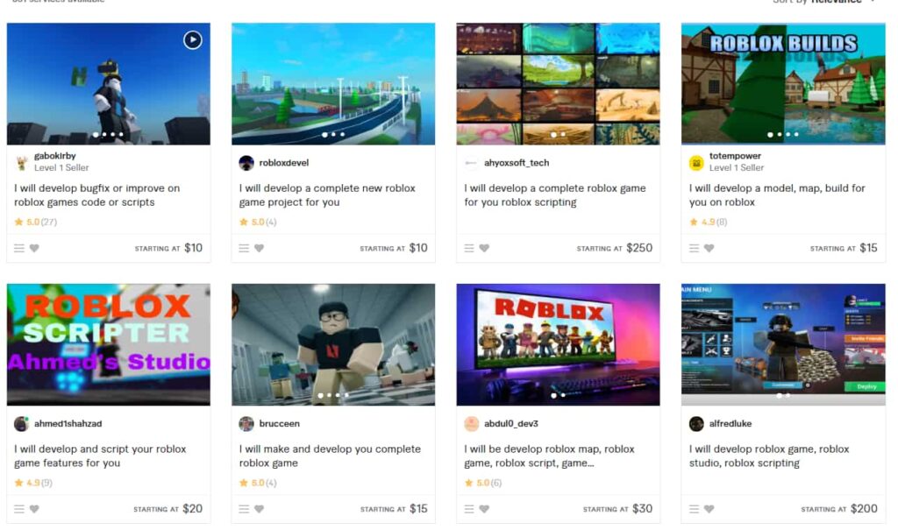The image size is (898, 530).
Task: Open list menu icon on robloxdevel's gig
Action: (x=244, y=248)
